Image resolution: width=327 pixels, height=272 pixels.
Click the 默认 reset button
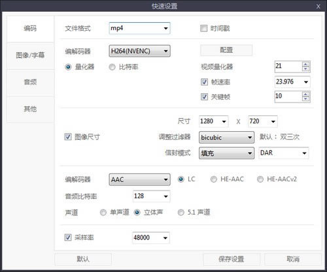tap(83, 259)
